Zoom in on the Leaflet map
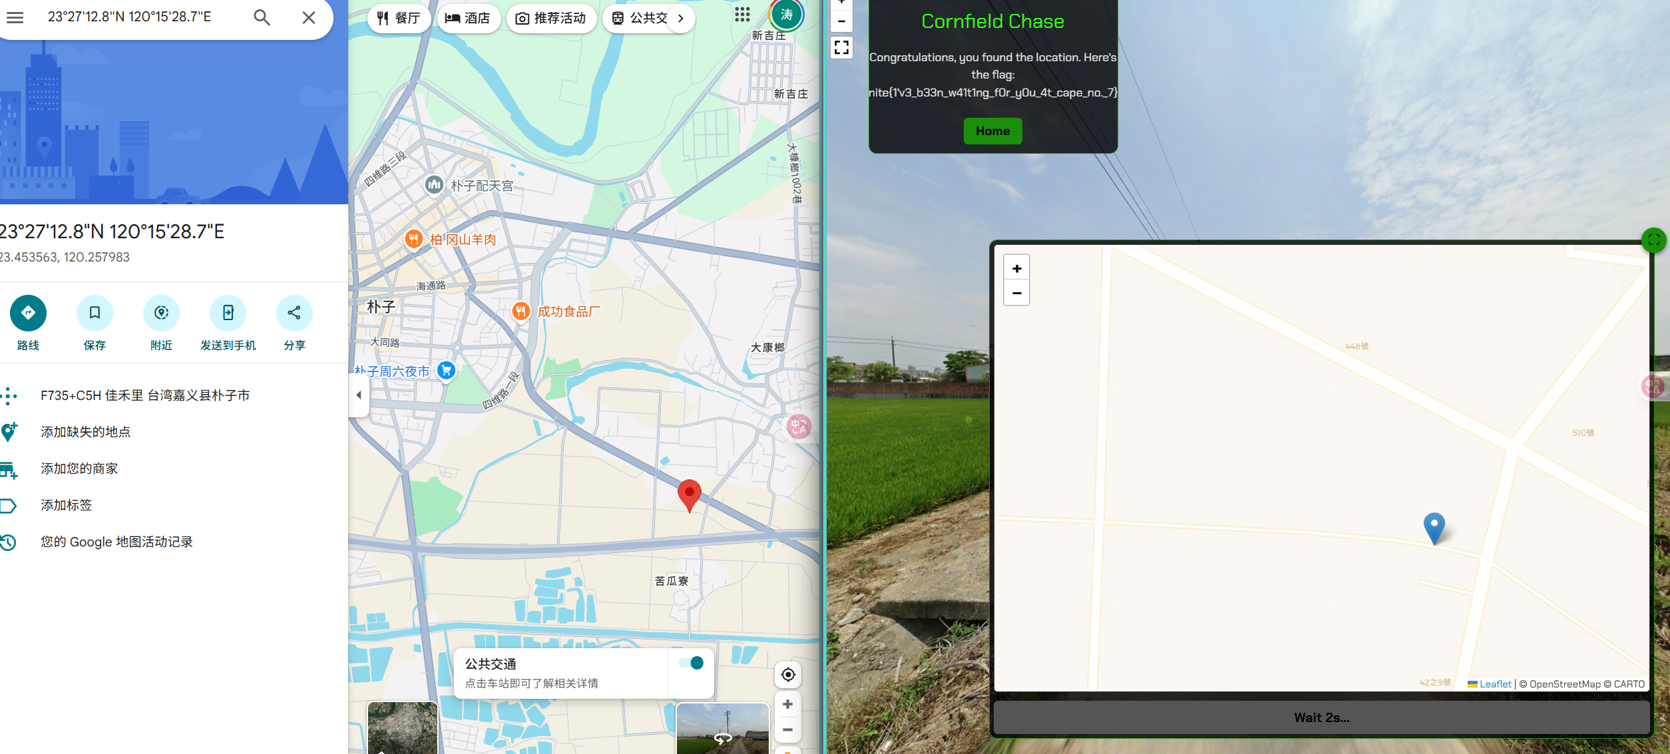The height and width of the screenshot is (754, 1670). coord(1016,268)
